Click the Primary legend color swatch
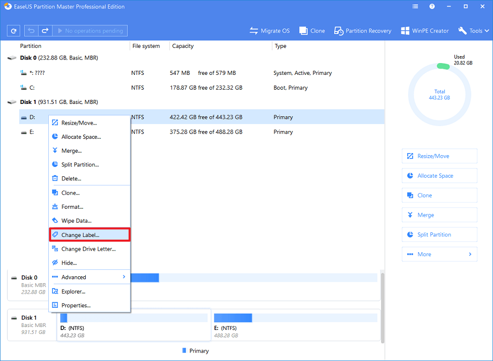Image resolution: width=493 pixels, height=361 pixels. (x=184, y=350)
